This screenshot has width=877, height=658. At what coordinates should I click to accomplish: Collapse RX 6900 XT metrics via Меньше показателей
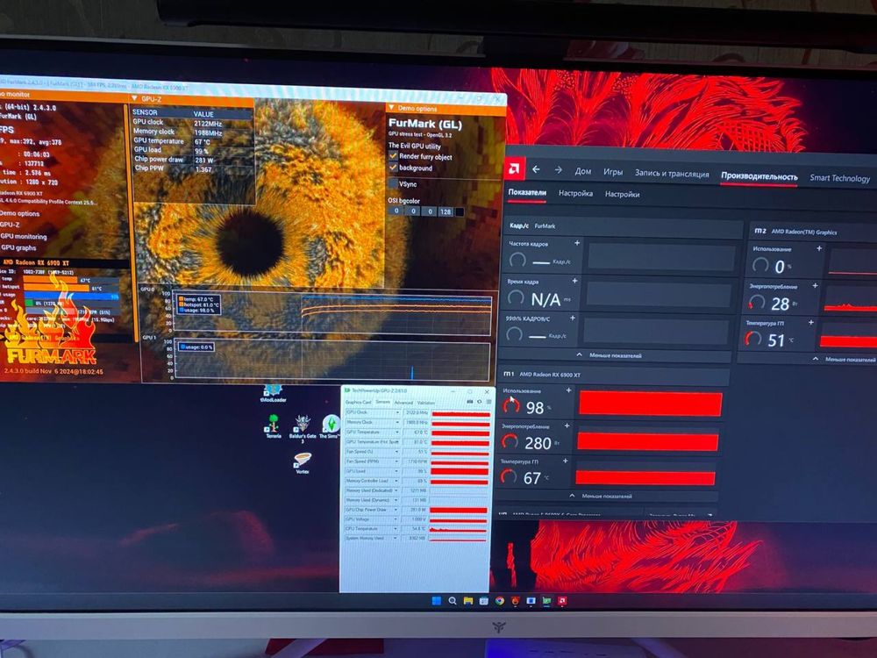tap(602, 497)
